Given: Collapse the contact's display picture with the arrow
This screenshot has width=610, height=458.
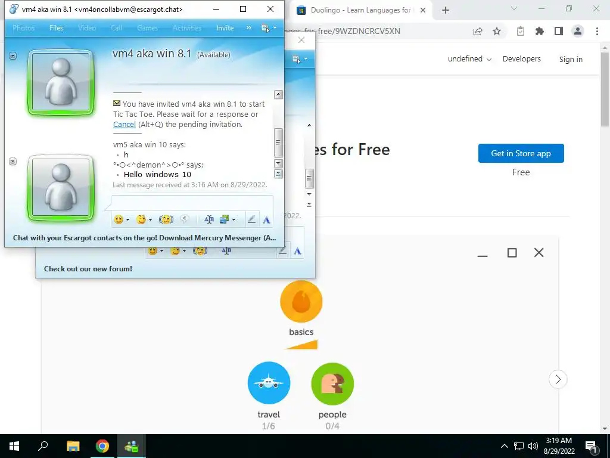Looking at the screenshot, I should (13, 56).
